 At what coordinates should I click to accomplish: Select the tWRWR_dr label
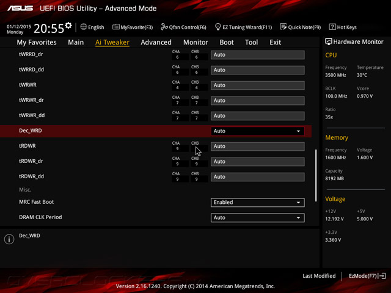tap(31, 100)
